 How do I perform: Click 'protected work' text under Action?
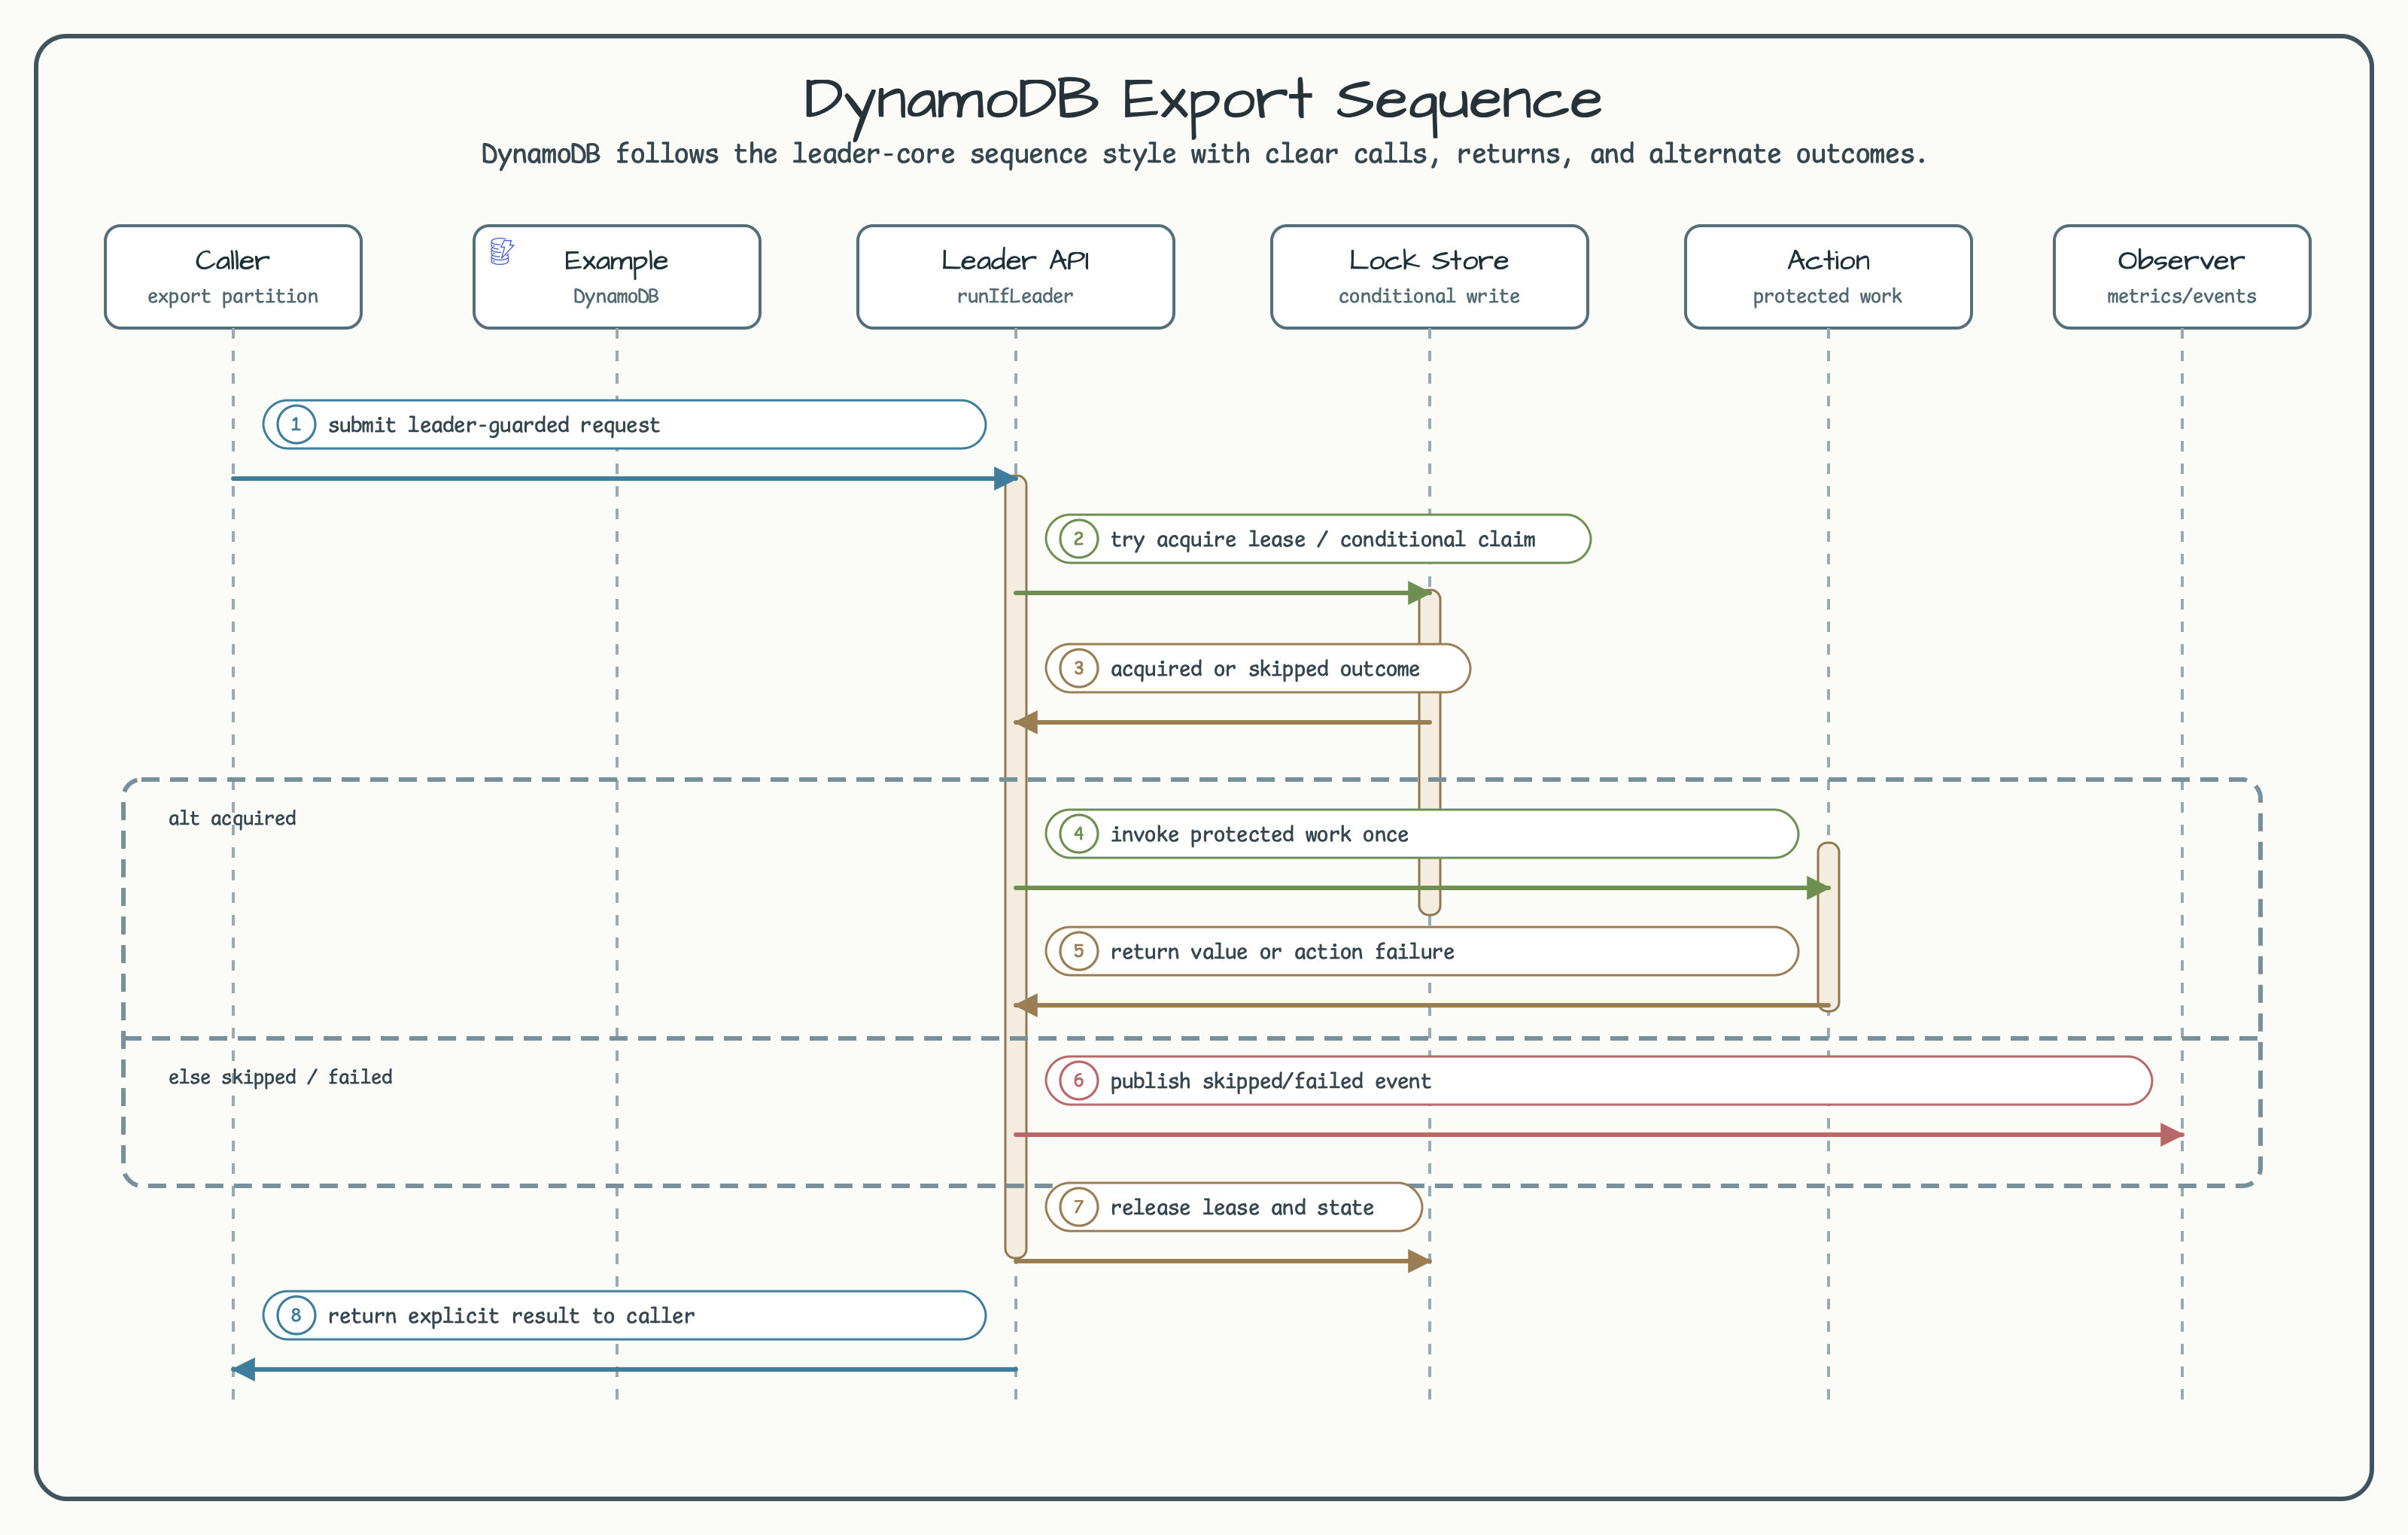1827,296
